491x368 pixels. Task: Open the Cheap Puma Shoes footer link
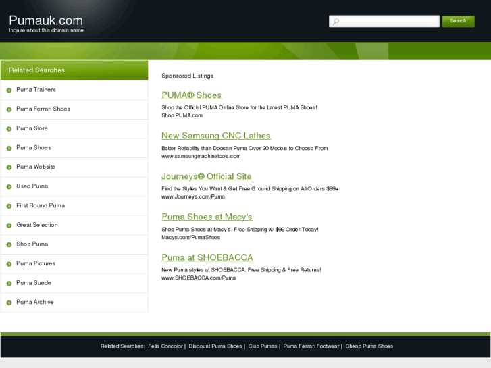pyautogui.click(x=369, y=346)
